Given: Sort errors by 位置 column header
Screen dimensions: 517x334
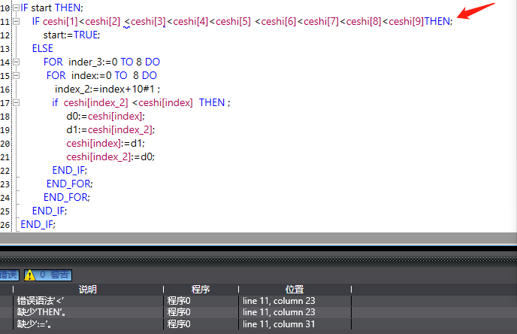Looking at the screenshot, I should [x=295, y=289].
